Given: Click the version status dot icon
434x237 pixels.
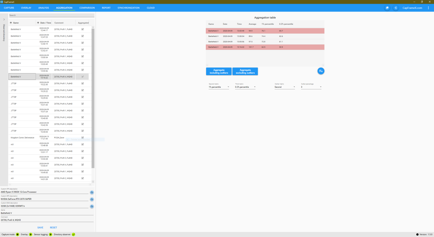Looking at the screenshot, I should (x=417, y=234).
